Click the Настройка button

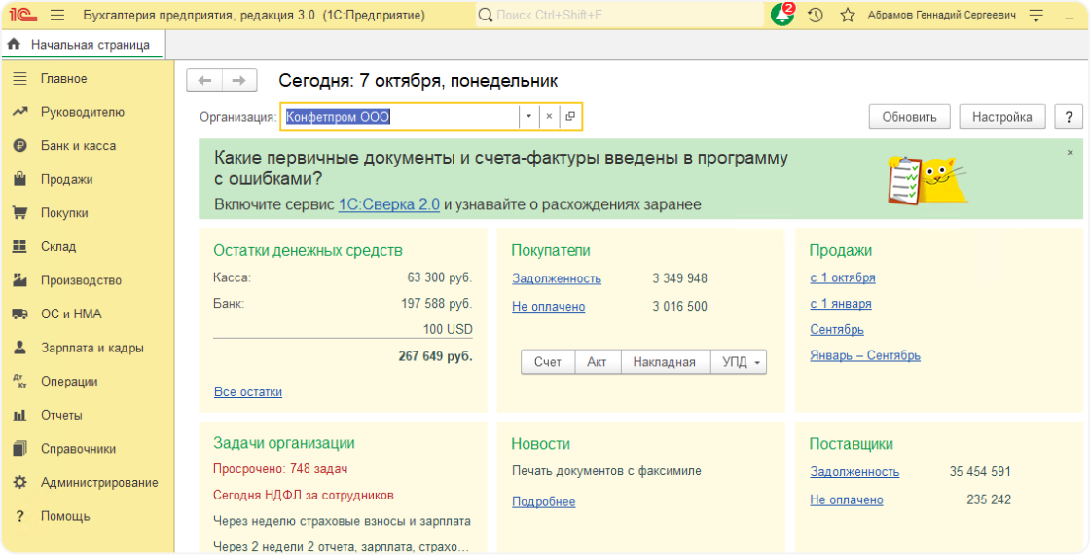(x=1001, y=117)
